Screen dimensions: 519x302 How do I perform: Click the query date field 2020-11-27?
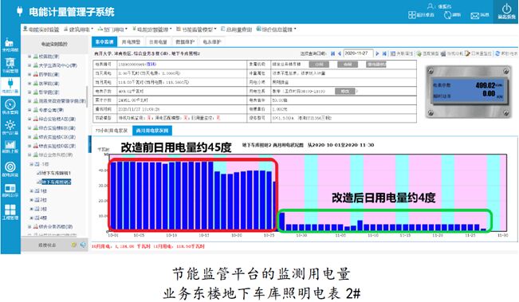[x=358, y=53]
